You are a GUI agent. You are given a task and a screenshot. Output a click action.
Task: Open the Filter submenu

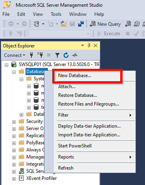tap(94, 115)
